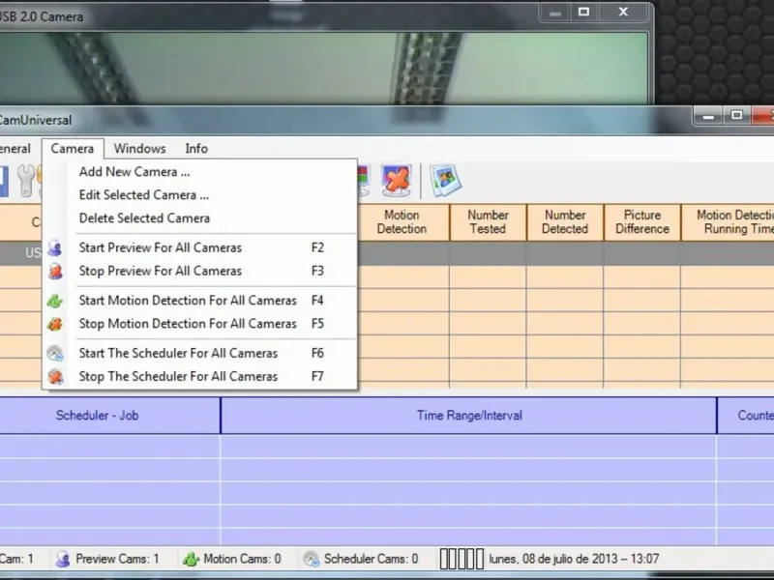Click the Motion Cams status bar icon
The width and height of the screenshot is (774, 580).
tap(191, 559)
